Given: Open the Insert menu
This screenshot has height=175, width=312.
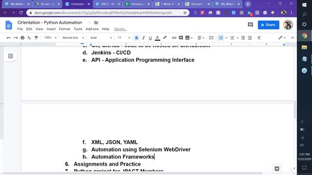Looking at the screenshot, I should click(51, 29).
